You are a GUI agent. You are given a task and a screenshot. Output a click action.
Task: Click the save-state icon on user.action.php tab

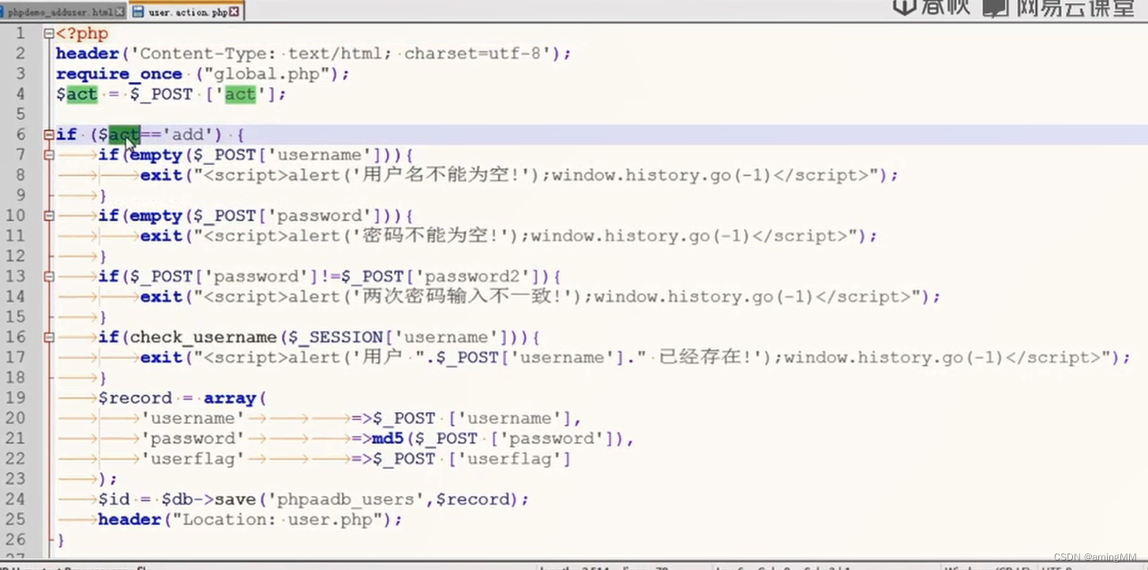[138, 12]
